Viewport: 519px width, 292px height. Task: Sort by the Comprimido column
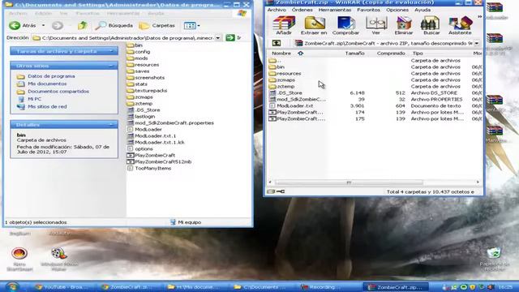pos(391,54)
